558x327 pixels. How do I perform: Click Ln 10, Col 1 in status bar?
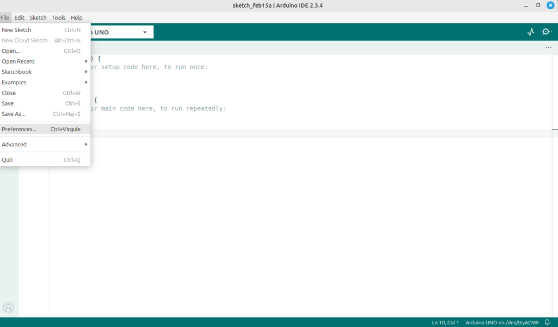[x=445, y=323]
